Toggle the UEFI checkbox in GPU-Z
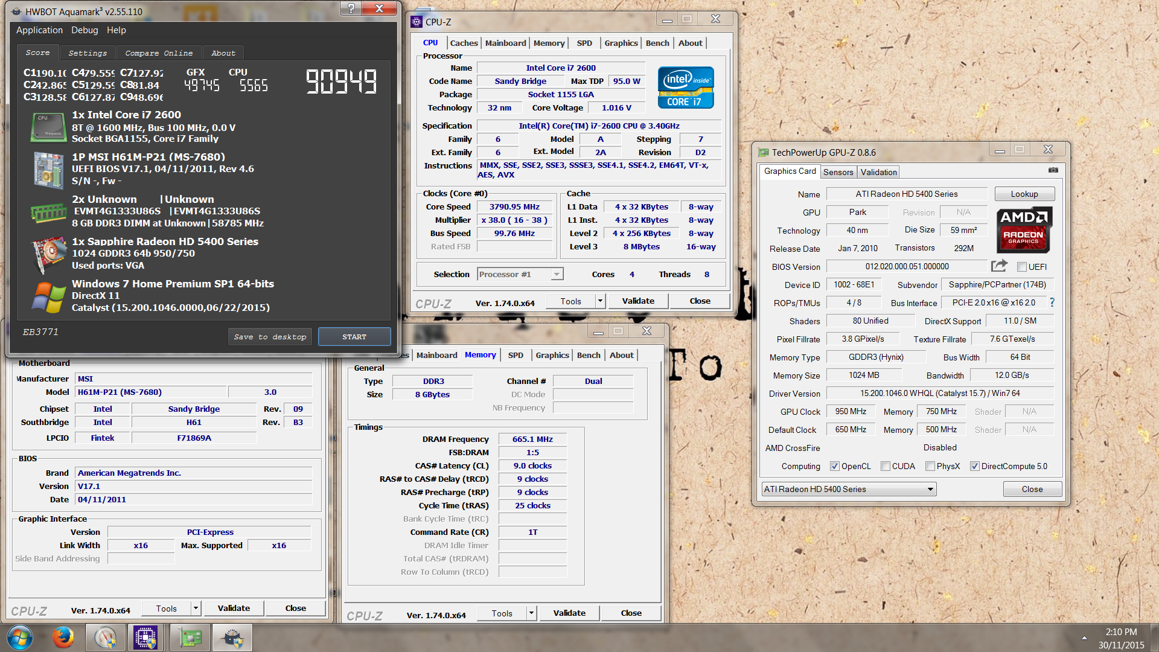 point(1022,267)
